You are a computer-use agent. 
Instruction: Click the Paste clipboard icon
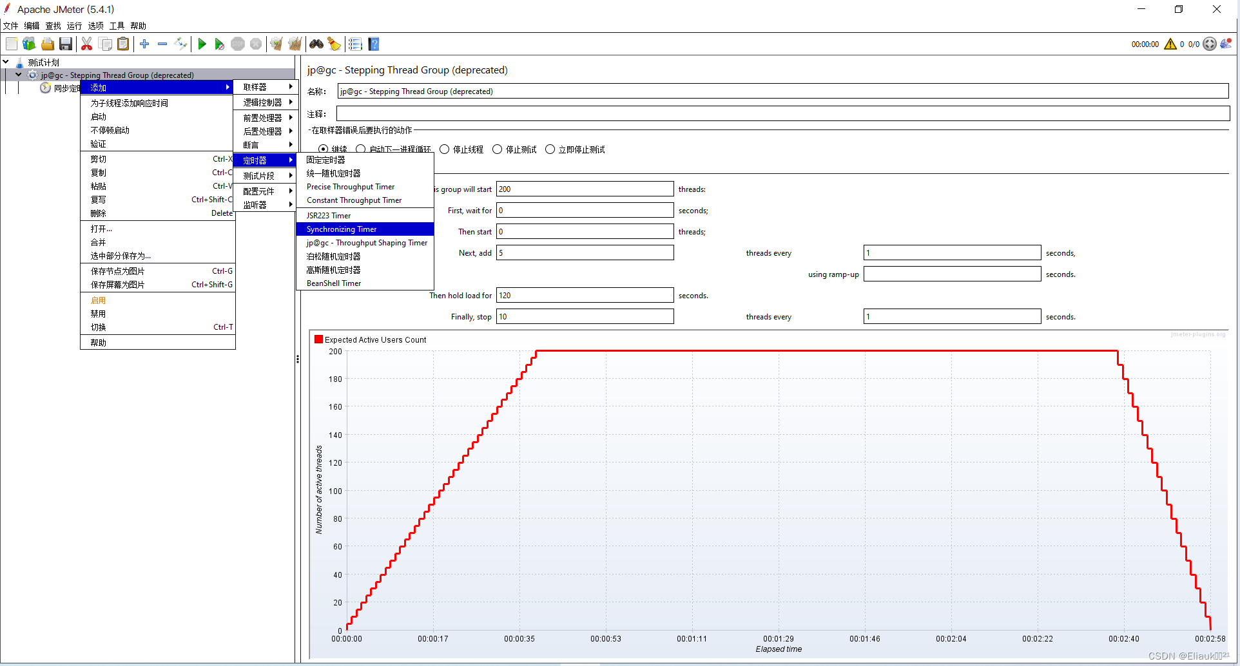(x=123, y=44)
